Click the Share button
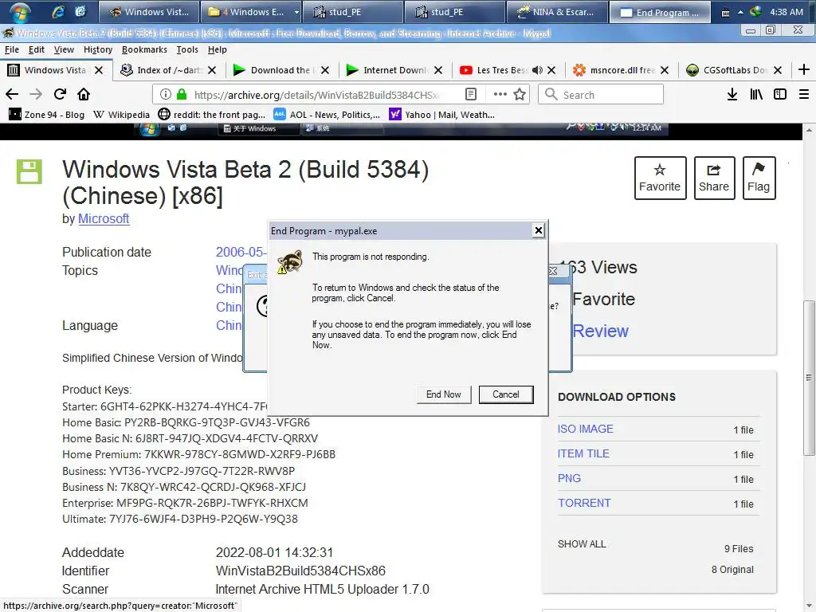The height and width of the screenshot is (612, 816). pos(714,178)
